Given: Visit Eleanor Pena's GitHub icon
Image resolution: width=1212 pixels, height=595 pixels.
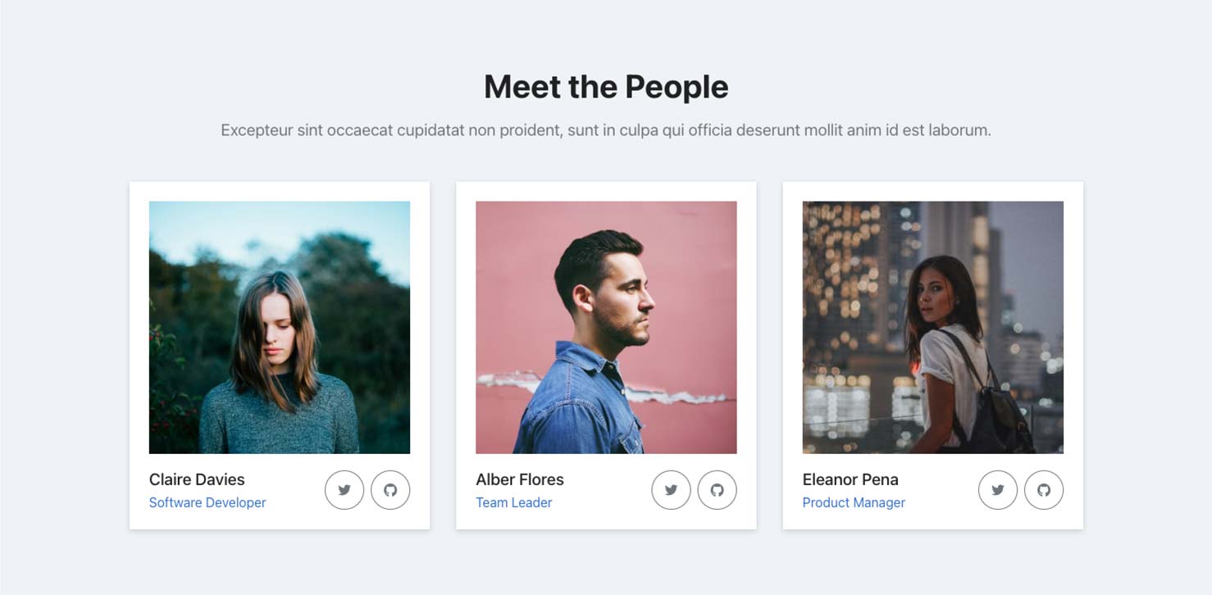Looking at the screenshot, I should (x=1044, y=490).
